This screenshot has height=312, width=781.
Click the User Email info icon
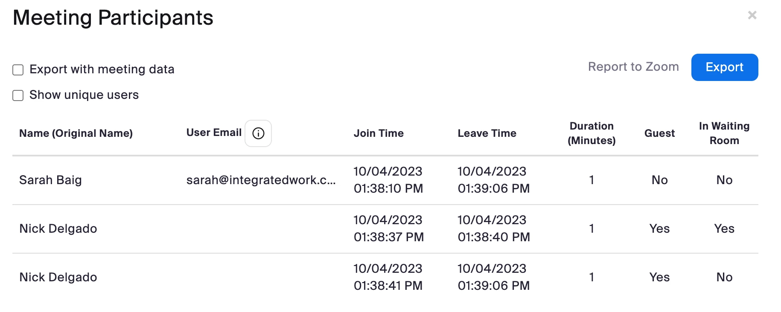pyautogui.click(x=258, y=133)
